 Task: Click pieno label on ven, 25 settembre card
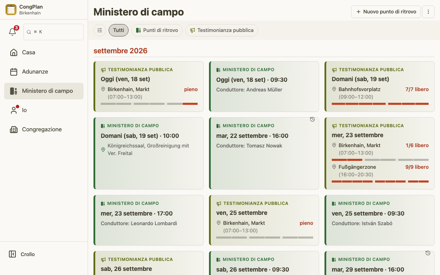pyautogui.click(x=306, y=223)
